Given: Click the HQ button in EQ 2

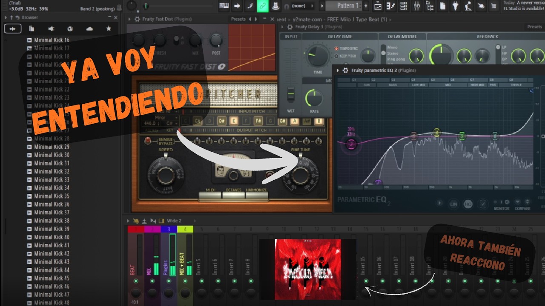Looking at the screenshot, I should pyautogui.click(x=468, y=204).
